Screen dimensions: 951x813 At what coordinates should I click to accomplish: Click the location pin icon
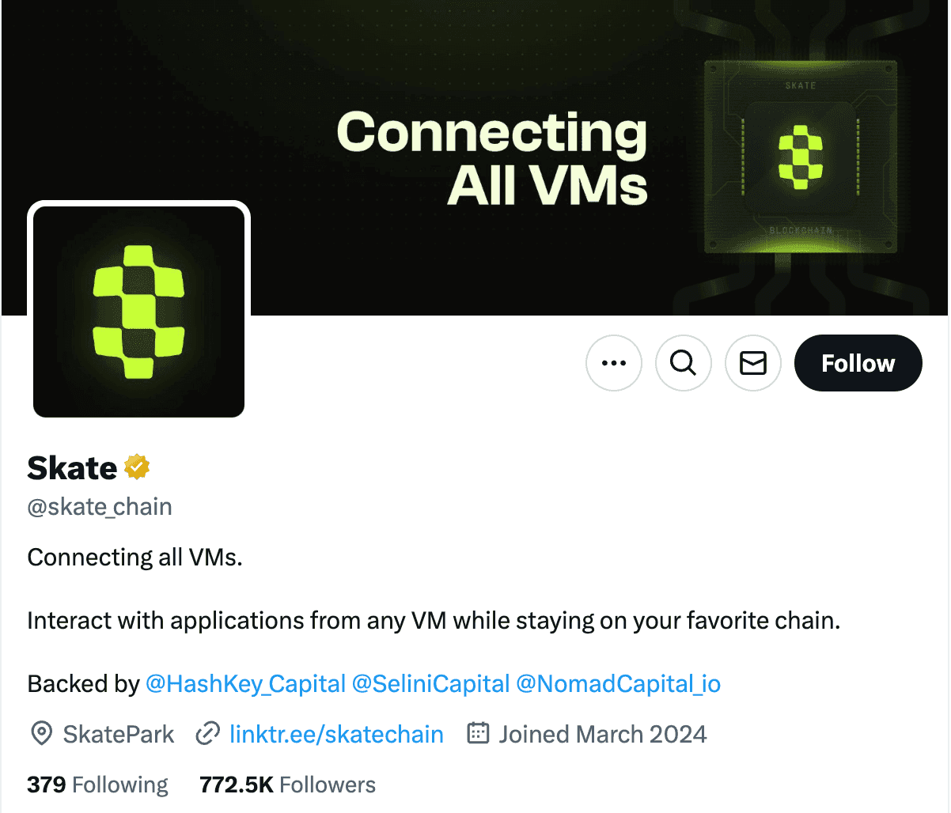41,734
